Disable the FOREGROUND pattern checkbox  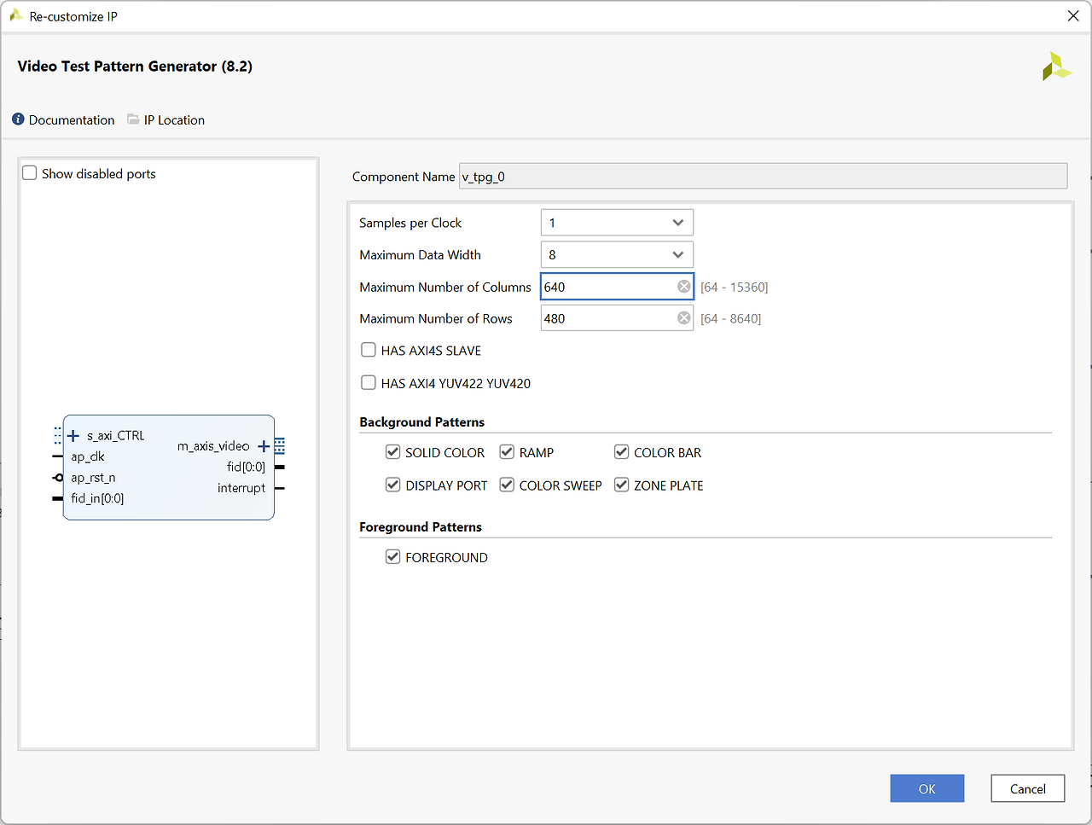tap(393, 557)
